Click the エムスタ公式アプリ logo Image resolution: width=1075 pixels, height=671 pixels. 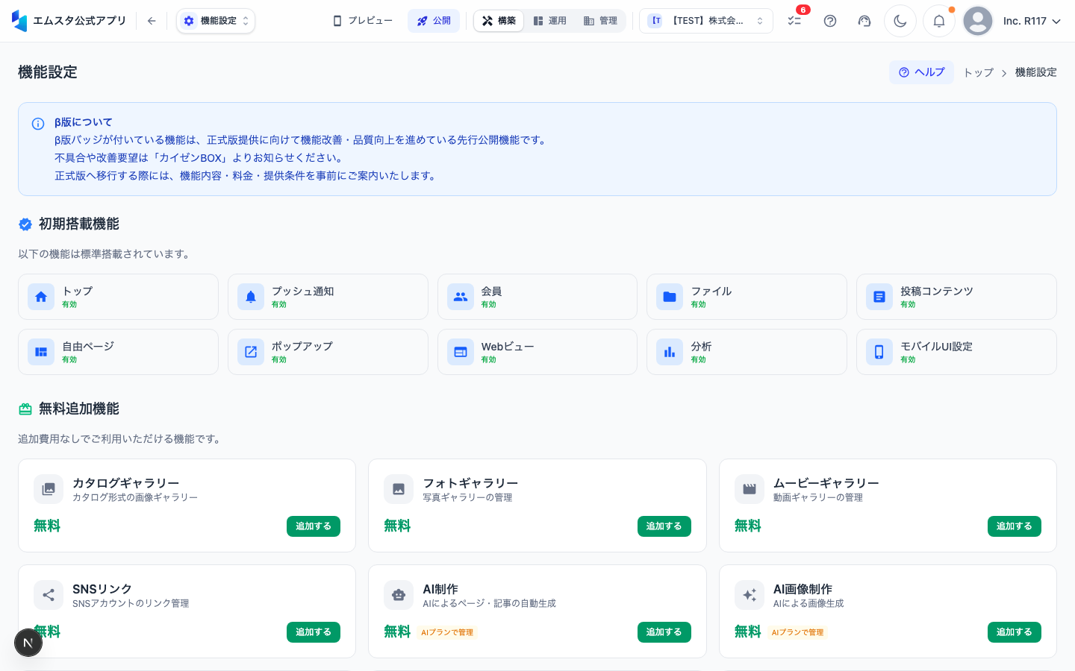tap(69, 21)
